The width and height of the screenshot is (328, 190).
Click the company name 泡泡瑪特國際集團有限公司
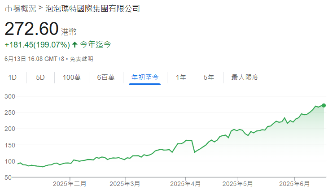92,9
